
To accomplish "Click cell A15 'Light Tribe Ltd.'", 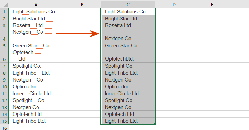I will [36, 121].
